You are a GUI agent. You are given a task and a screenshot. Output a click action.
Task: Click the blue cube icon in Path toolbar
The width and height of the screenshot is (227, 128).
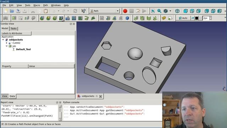127,18
